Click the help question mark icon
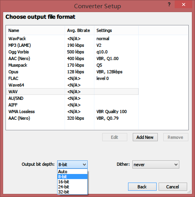195x197 pixels. point(169,5)
